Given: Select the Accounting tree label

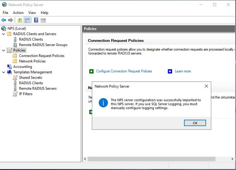Looking at the screenshot, I should coord(23,66).
